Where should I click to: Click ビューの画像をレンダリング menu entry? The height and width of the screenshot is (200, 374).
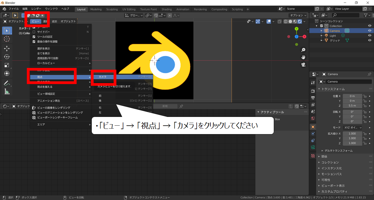61,108
